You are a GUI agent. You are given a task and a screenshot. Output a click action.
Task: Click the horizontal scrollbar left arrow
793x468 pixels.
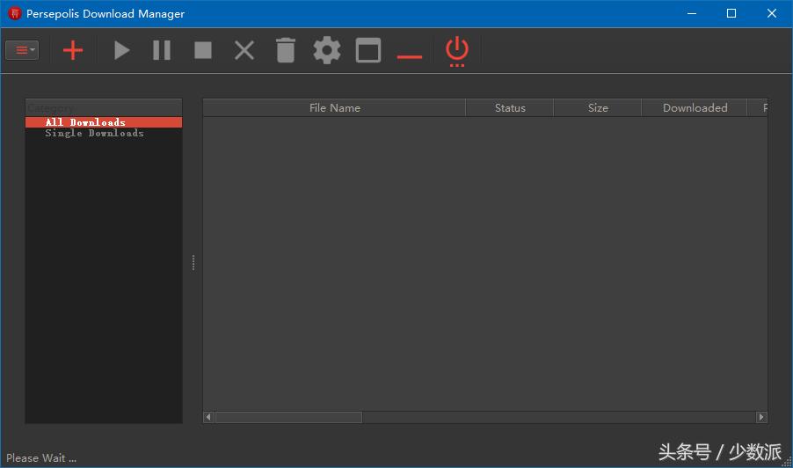[x=208, y=417]
